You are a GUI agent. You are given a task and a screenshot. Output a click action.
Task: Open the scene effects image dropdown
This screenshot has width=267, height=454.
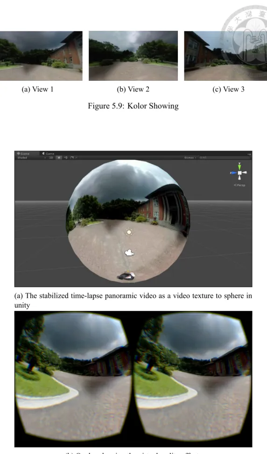(73, 157)
